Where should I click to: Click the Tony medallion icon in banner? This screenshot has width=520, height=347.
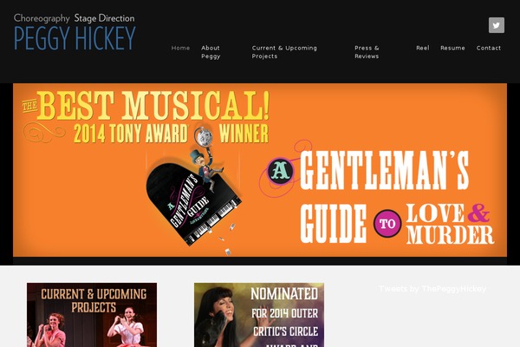(x=204, y=136)
